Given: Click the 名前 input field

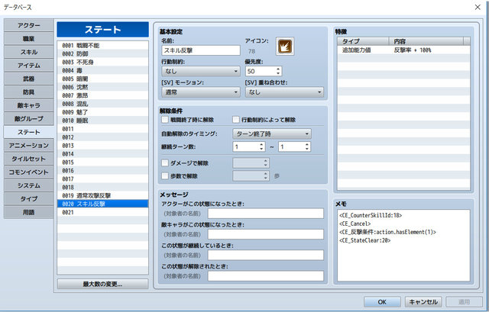Looking at the screenshot, I should (201, 50).
